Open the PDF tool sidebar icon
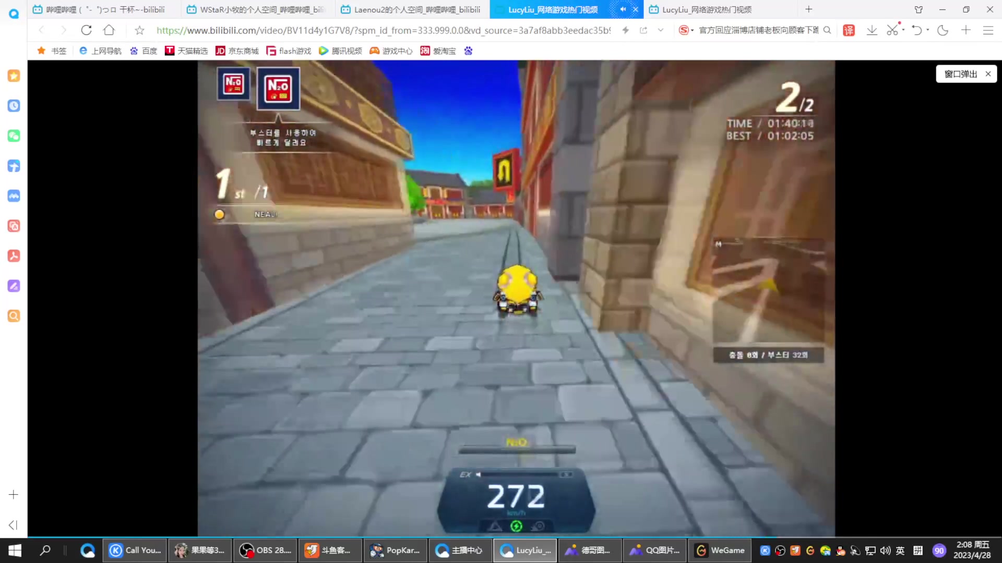The width and height of the screenshot is (1002, 563). coord(14,256)
